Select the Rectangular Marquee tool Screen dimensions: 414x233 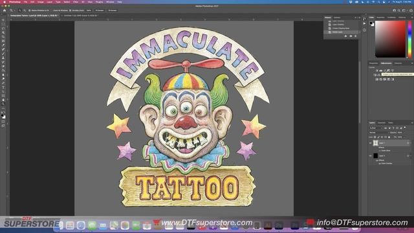[x=3, y=24]
